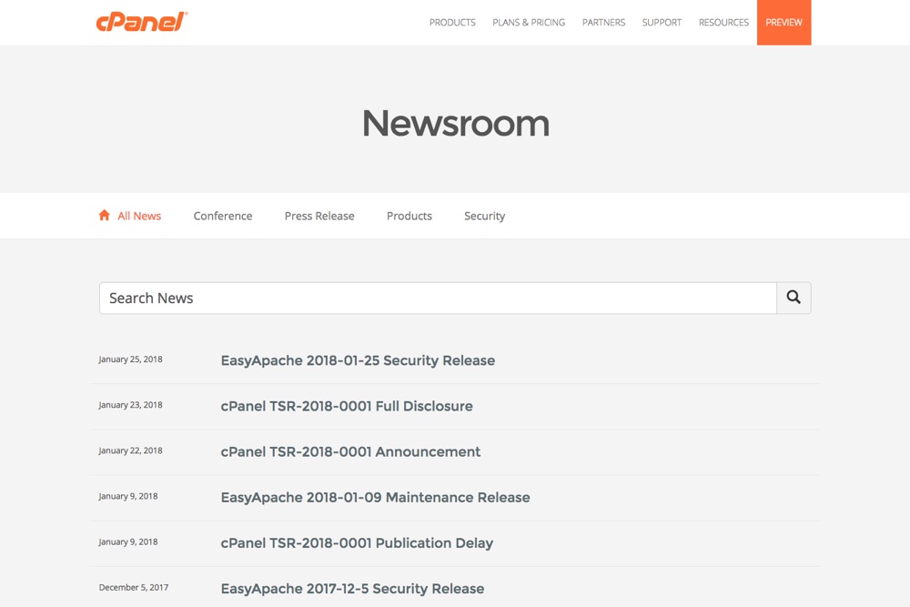Open the Support menu
This screenshot has width=910, height=607.
662,22
